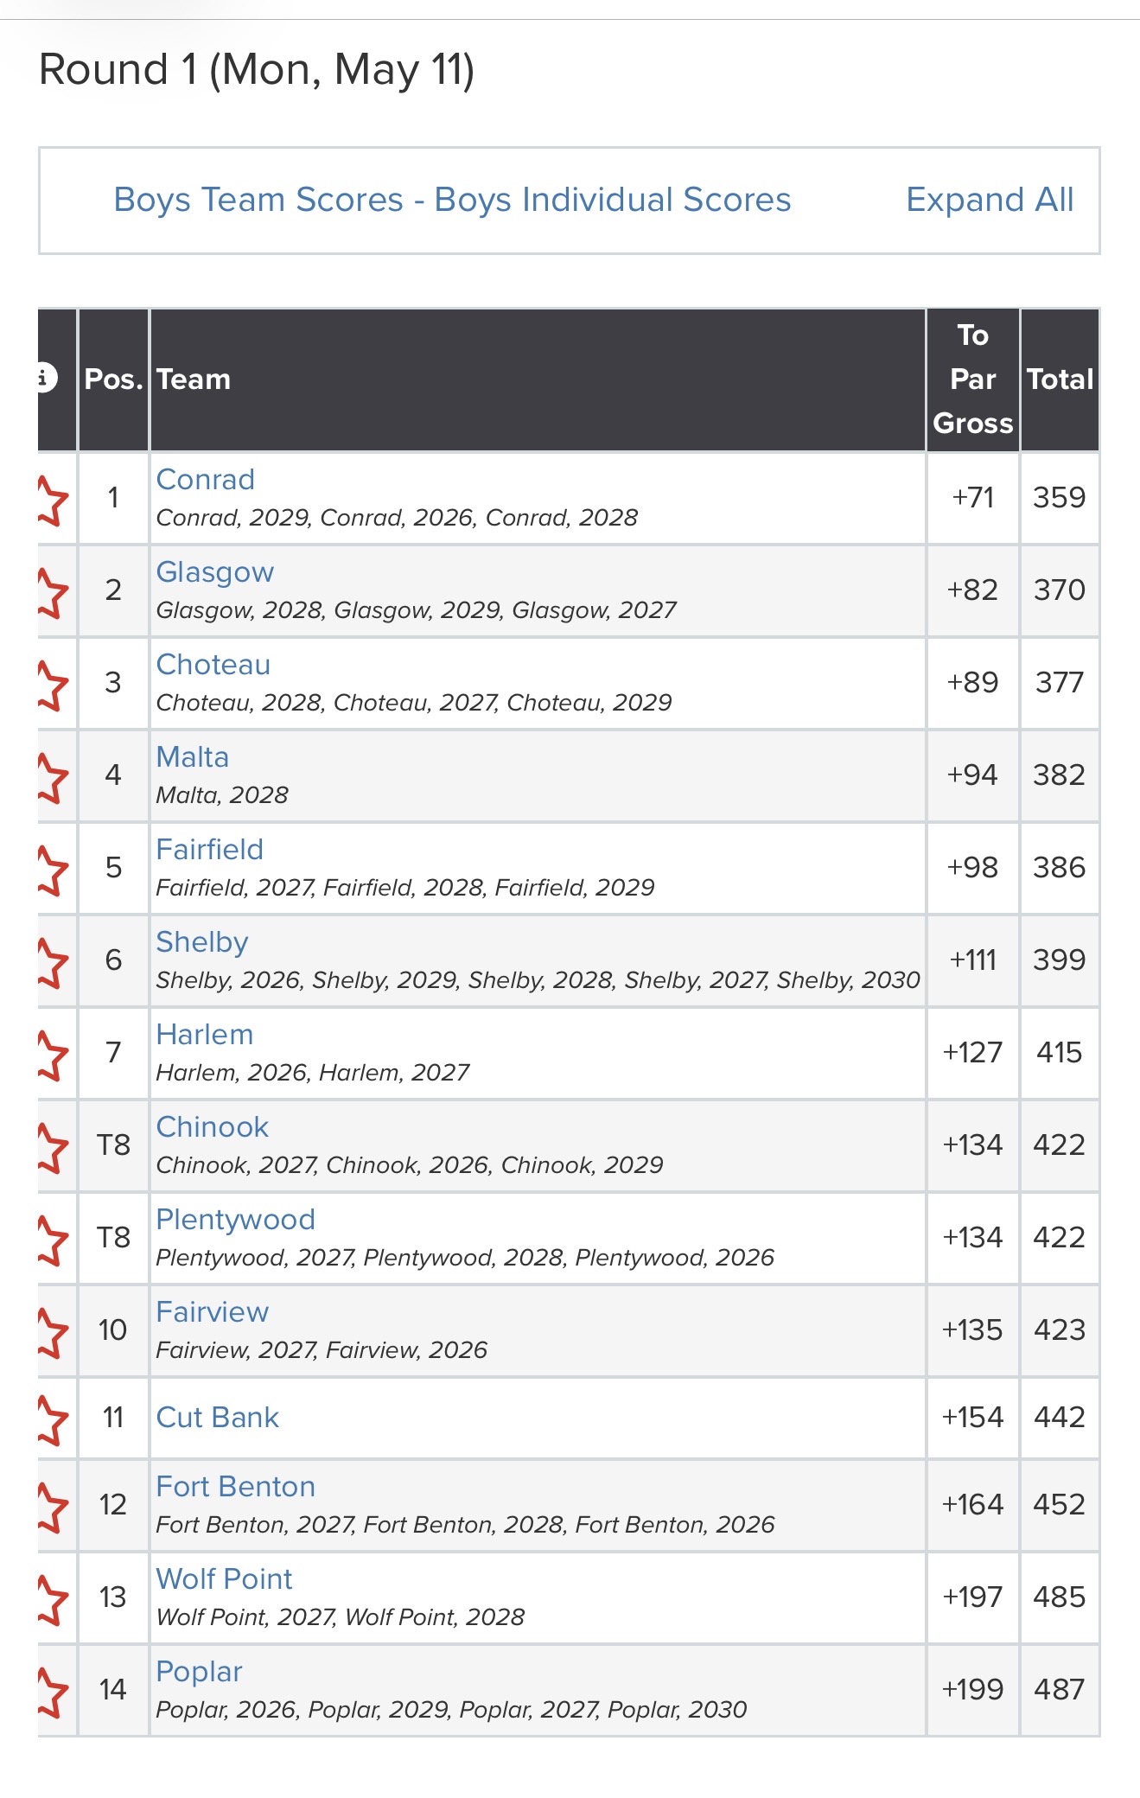Click Shelby's roster line with graduation years

tap(538, 980)
